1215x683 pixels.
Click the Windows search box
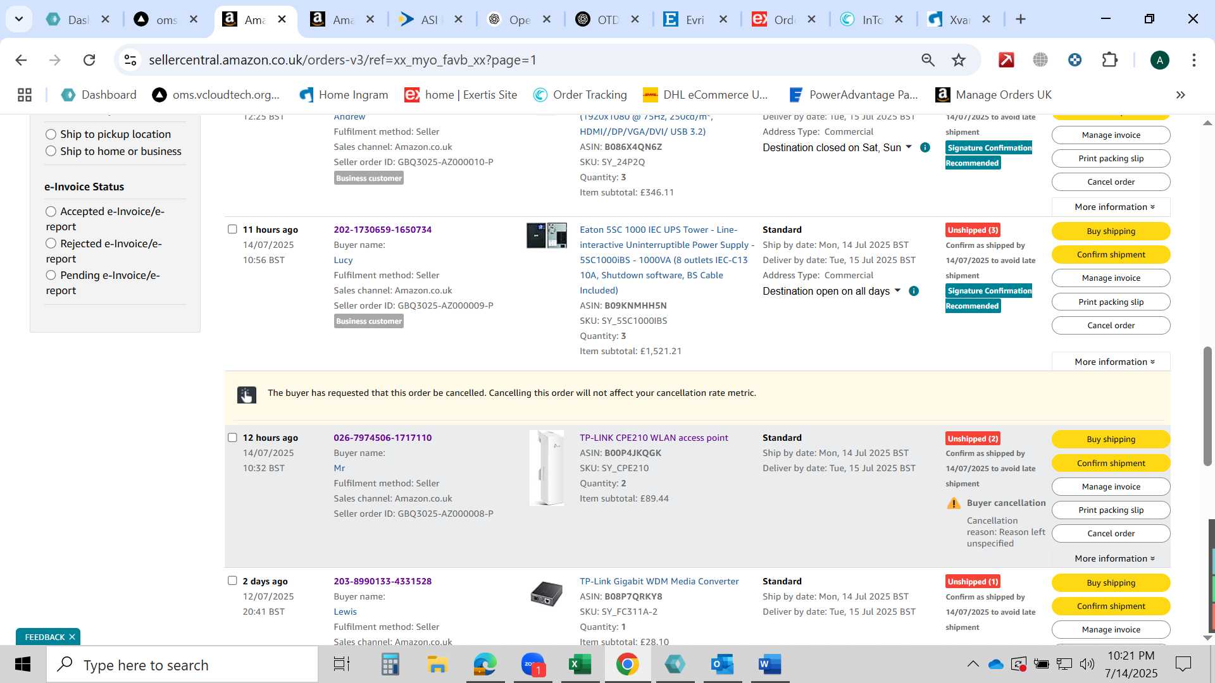click(182, 665)
